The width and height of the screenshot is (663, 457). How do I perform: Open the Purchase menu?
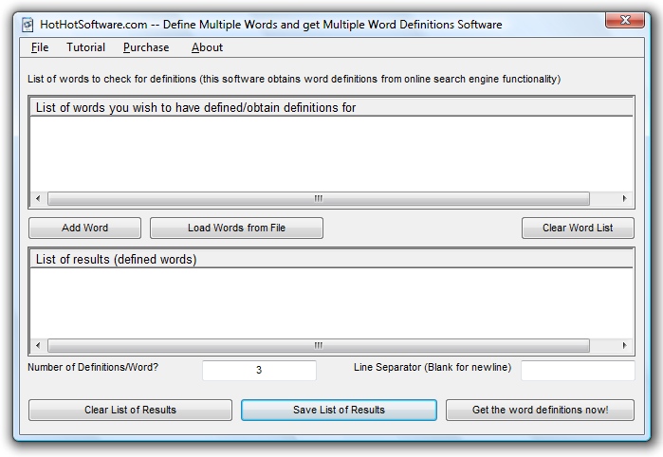pos(146,47)
